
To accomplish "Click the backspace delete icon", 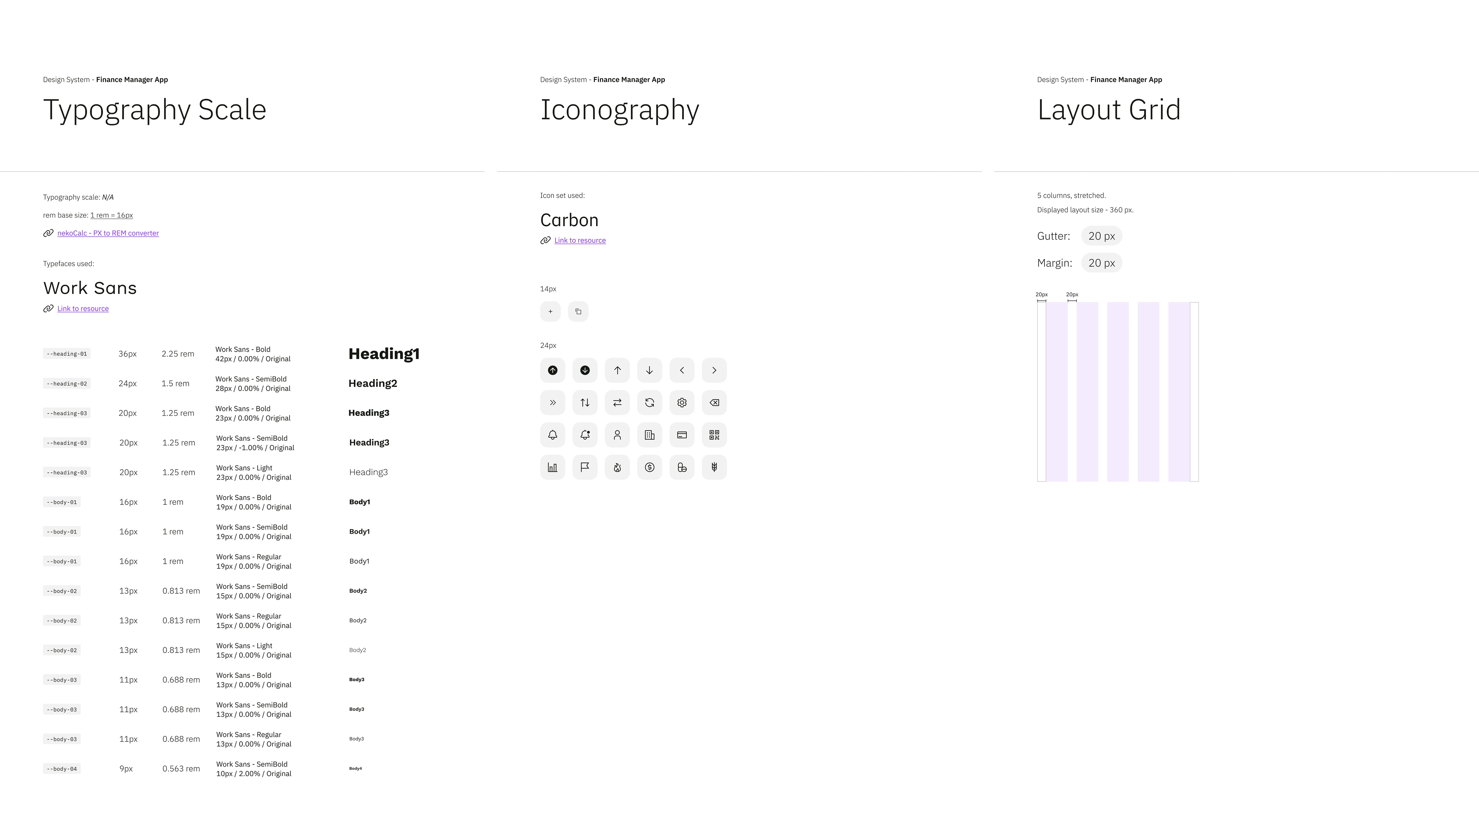I will coord(714,402).
